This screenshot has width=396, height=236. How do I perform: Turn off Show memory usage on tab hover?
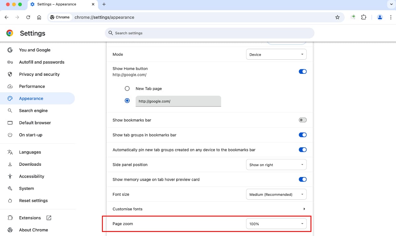click(x=303, y=179)
